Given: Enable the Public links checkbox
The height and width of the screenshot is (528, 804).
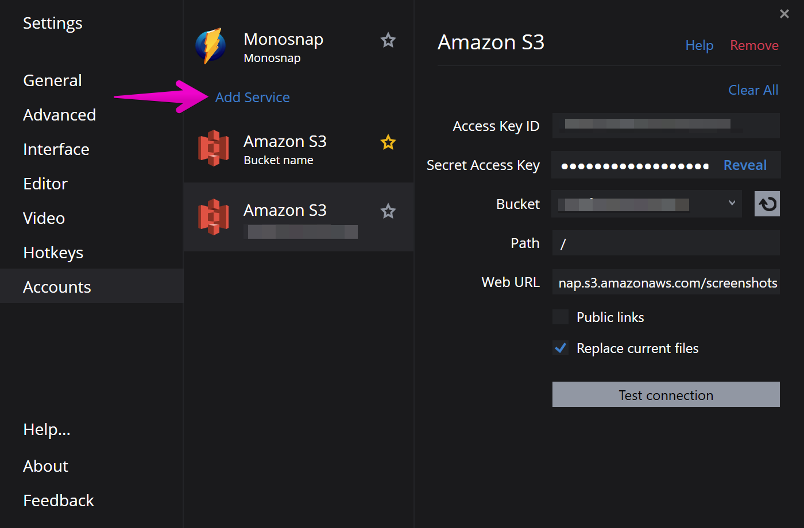Looking at the screenshot, I should [561, 317].
